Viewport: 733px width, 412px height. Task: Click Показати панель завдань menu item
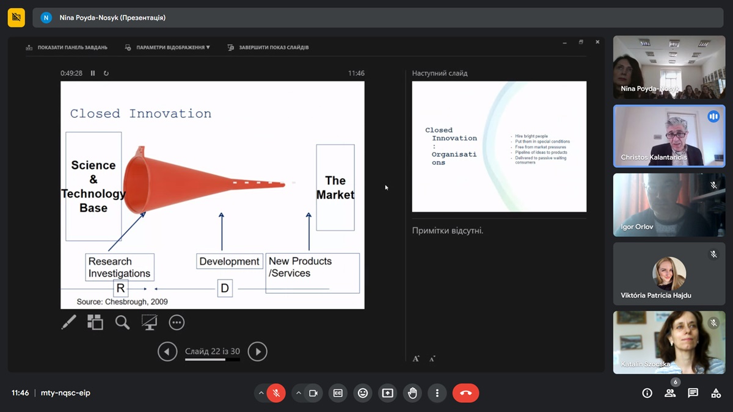point(67,48)
